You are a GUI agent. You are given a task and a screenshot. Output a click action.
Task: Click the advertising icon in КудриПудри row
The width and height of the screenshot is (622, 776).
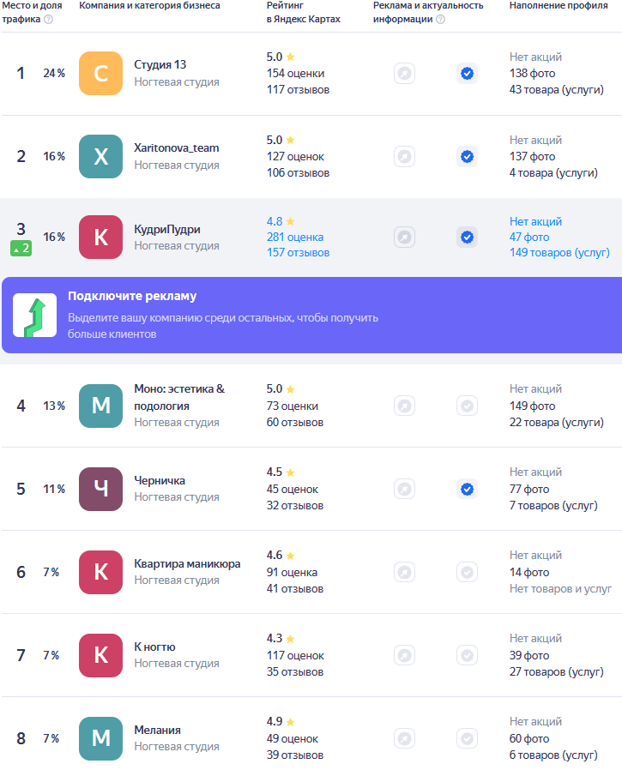click(x=405, y=238)
